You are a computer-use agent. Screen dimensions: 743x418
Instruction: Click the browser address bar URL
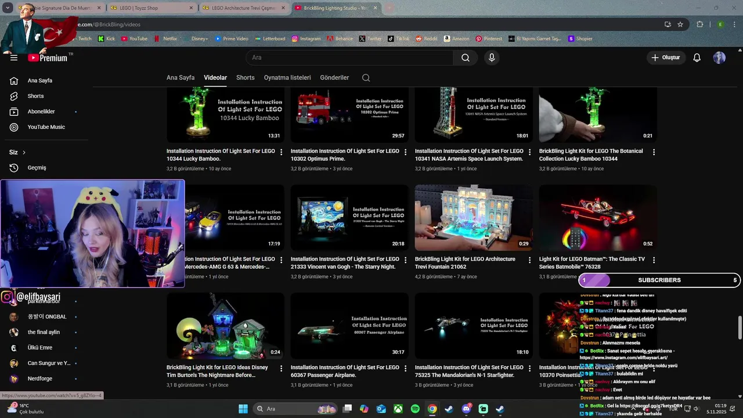tap(109, 24)
